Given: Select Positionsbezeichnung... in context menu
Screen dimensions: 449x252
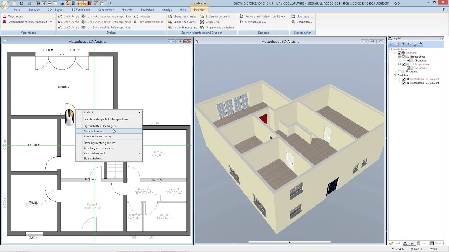Looking at the screenshot, I should coord(109,136).
